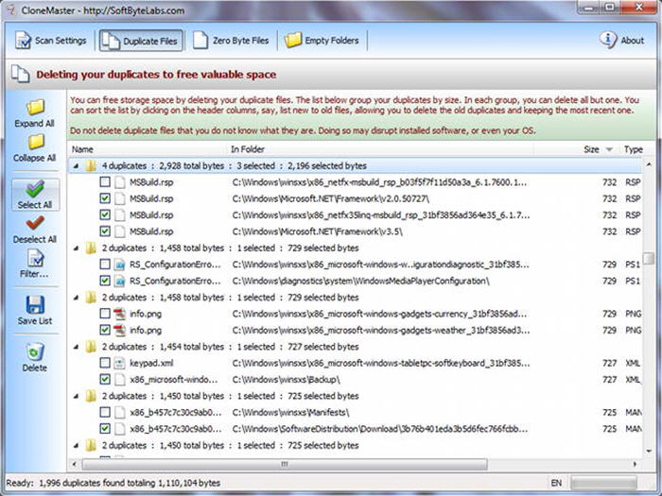
Task: Click horizontal scrollbar left arrow
Action: [75, 465]
